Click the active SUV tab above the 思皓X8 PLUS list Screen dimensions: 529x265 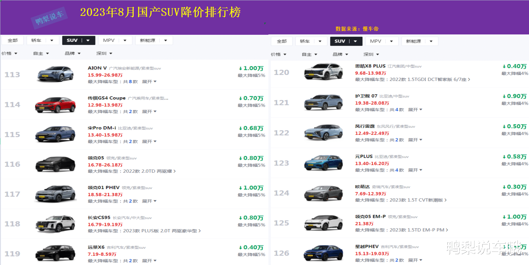(346, 41)
